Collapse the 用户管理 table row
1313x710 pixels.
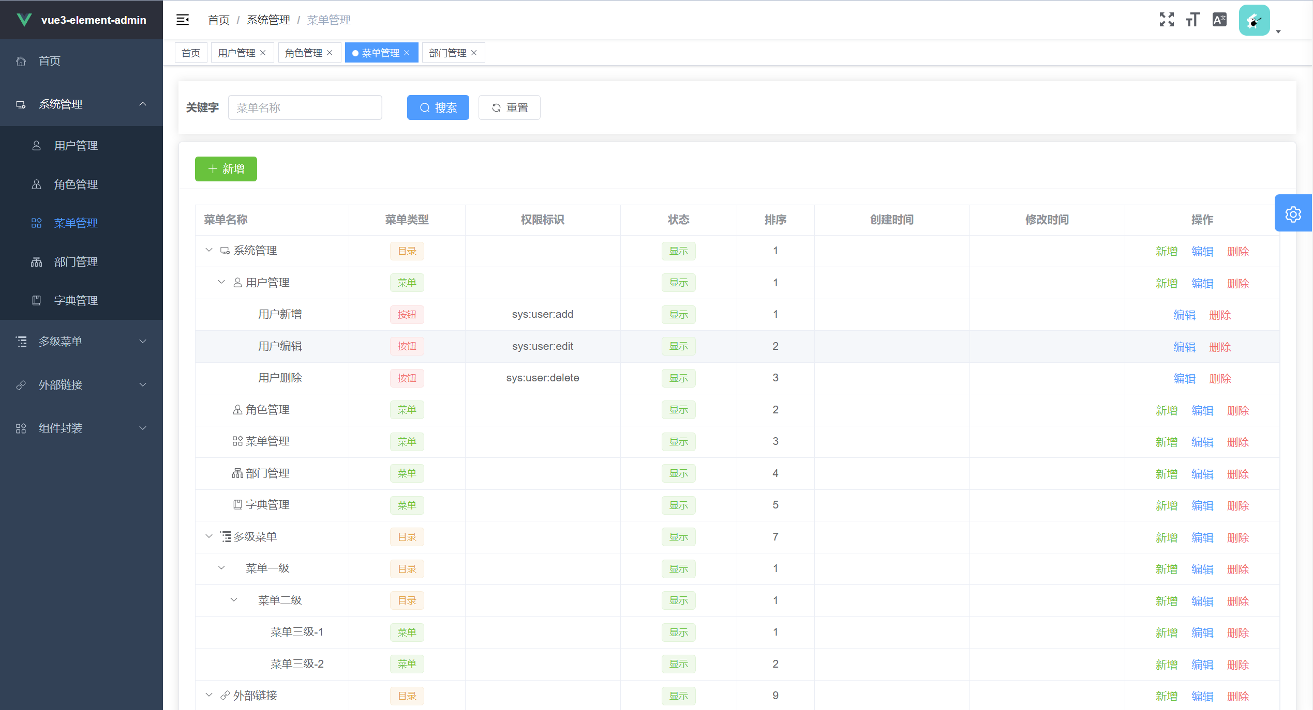[x=221, y=282]
